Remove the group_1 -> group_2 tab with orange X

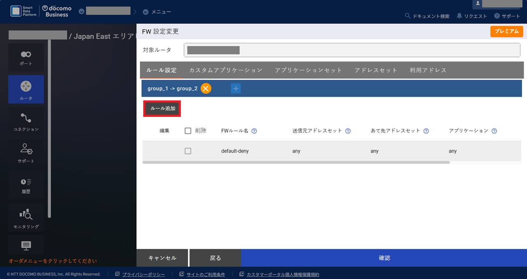coord(206,88)
